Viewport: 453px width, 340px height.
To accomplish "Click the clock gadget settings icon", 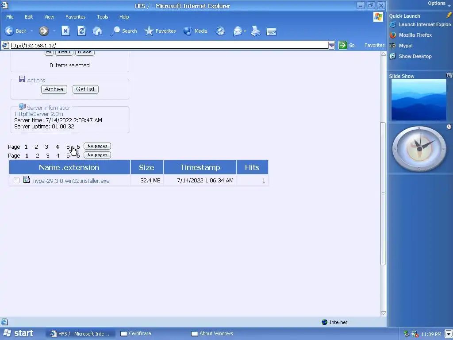I will [449, 127].
